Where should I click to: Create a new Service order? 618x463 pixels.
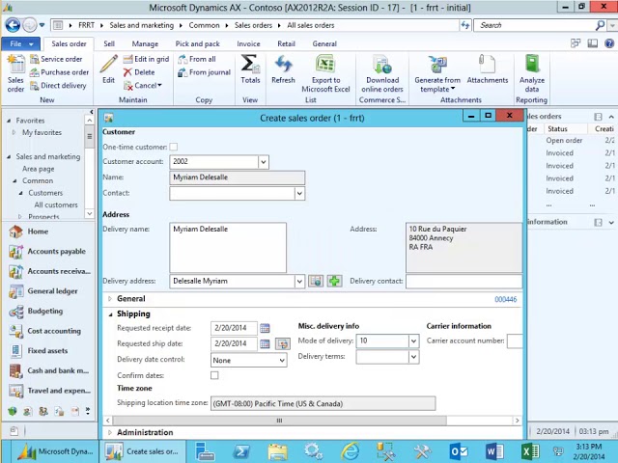[x=56, y=59]
